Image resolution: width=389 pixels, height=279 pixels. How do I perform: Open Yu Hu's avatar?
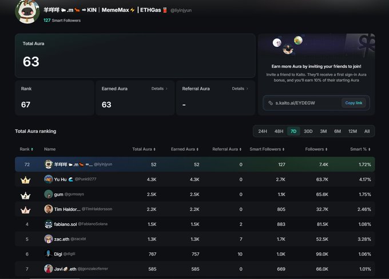click(49, 180)
